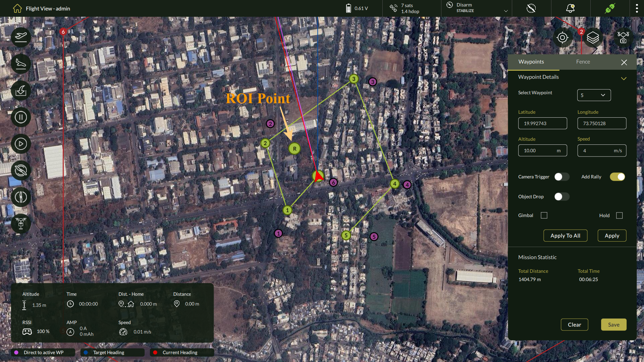Click the Apply button

click(x=612, y=236)
